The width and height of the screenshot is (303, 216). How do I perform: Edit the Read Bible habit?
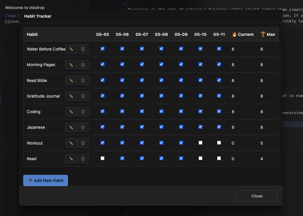coord(71,80)
